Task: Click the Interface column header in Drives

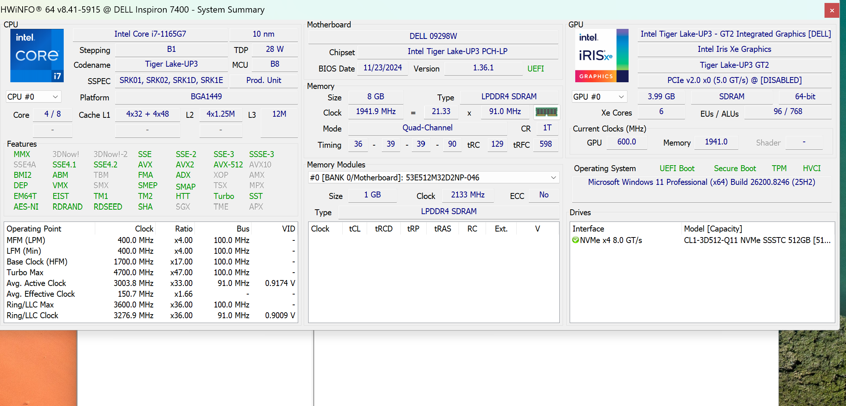Action: click(x=626, y=229)
